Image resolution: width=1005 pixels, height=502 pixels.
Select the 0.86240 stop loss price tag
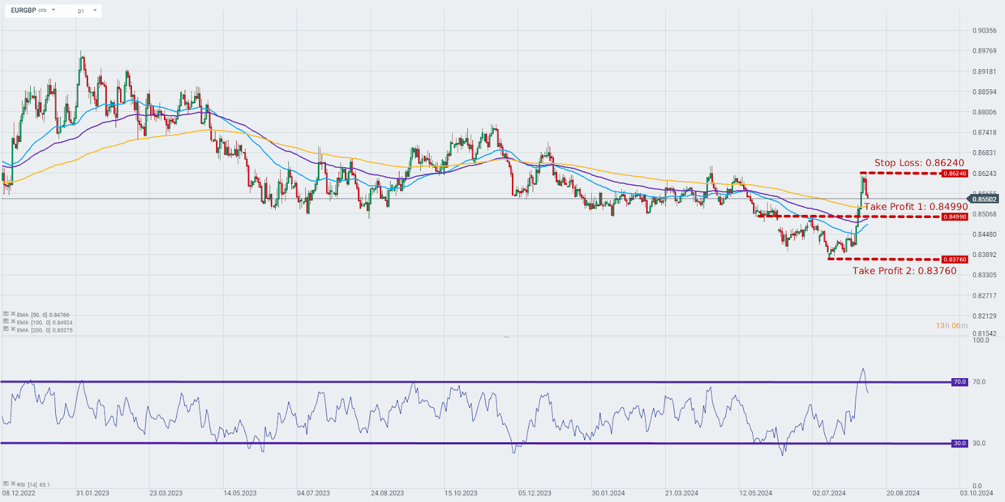tap(954, 173)
